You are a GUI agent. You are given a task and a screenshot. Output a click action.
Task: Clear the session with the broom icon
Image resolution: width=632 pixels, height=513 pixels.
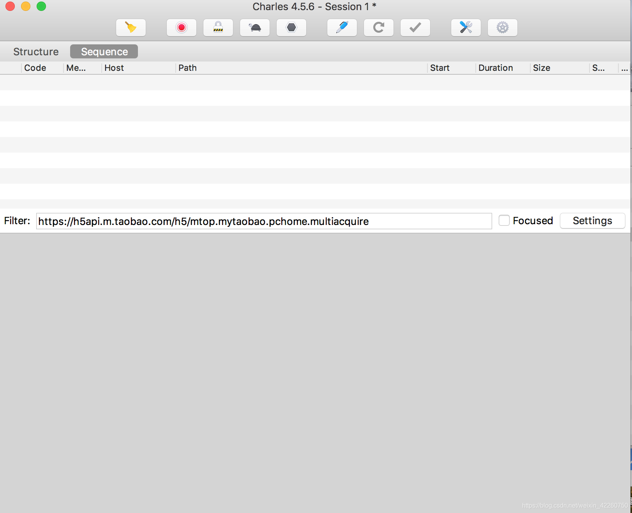131,28
